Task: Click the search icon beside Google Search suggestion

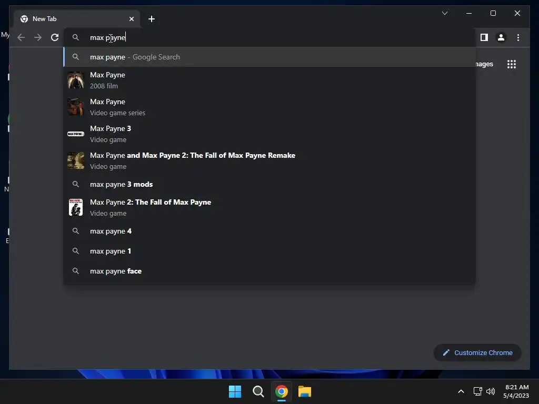Action: coord(76,57)
